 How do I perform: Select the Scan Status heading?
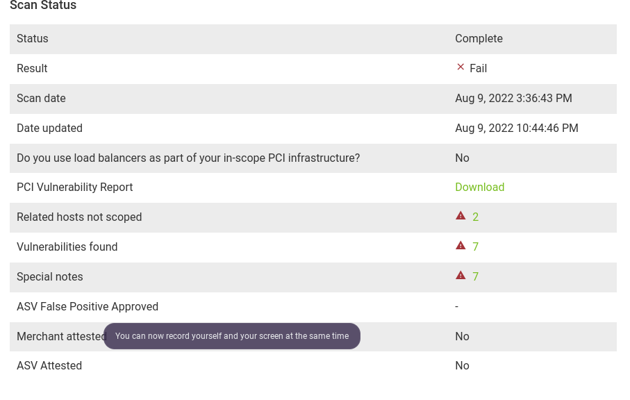pos(43,6)
